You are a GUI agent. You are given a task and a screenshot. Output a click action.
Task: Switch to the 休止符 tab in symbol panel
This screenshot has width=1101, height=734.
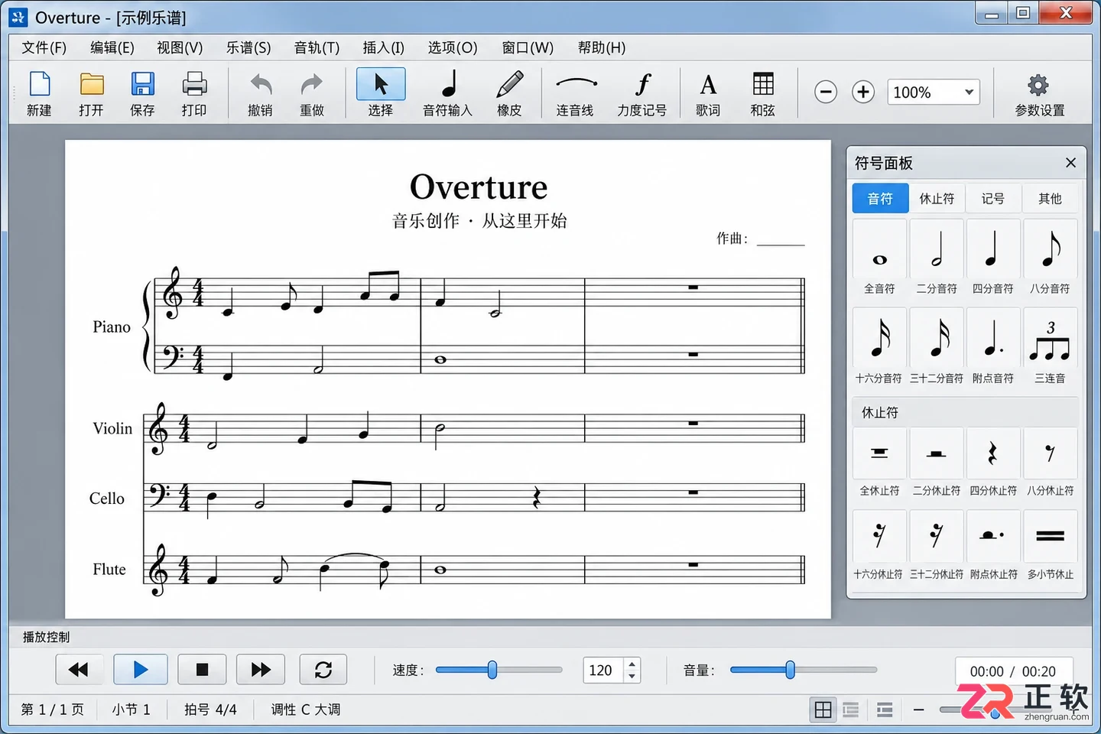pos(937,199)
